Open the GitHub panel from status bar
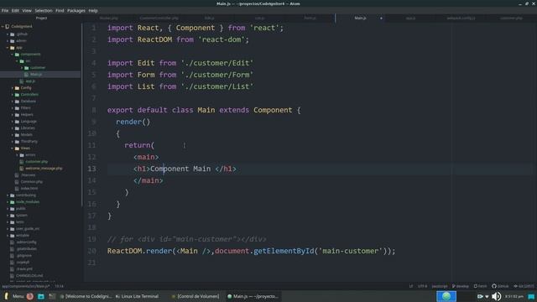This screenshot has width=537, height=302. click(x=500, y=286)
